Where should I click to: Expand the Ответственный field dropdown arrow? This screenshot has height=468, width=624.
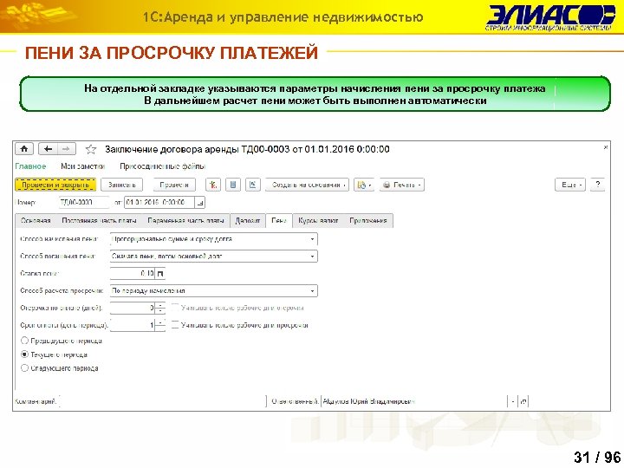[512, 401]
